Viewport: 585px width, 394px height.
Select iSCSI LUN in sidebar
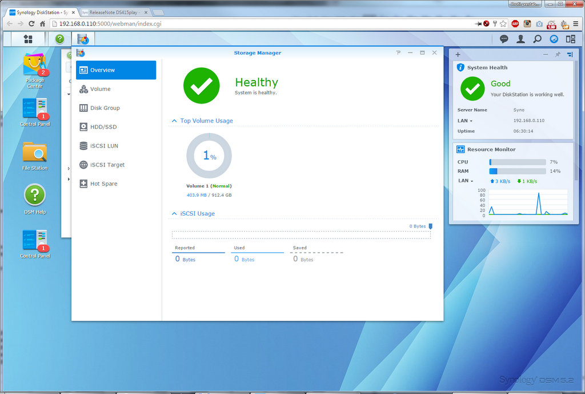click(x=116, y=146)
